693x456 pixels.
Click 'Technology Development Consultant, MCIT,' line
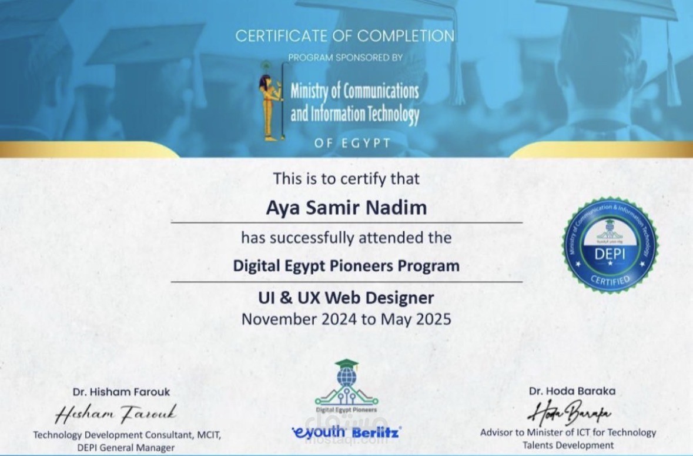[127, 435]
